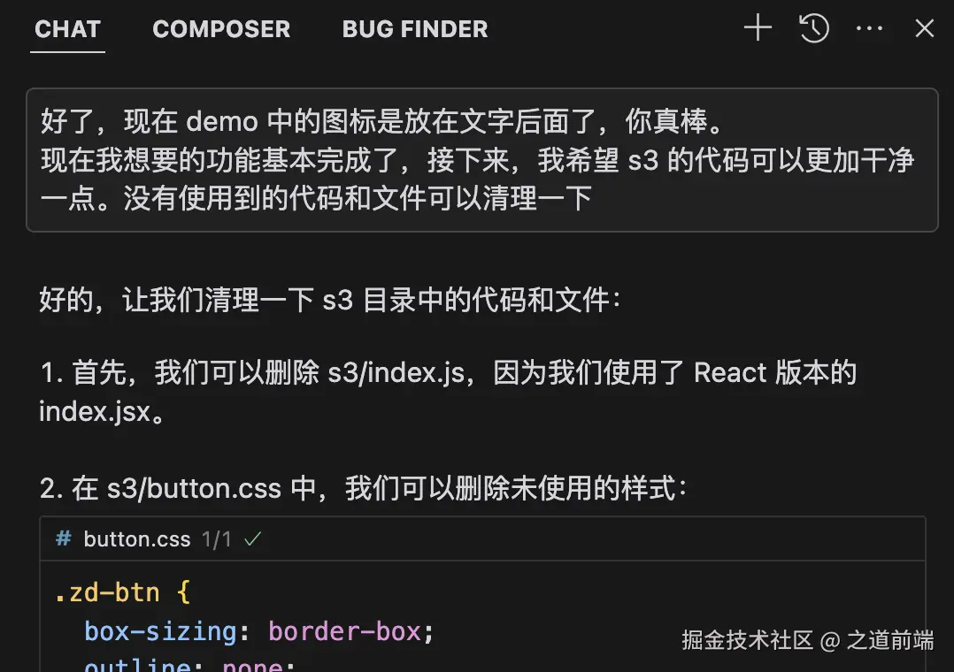Switch to the CHAT tab
This screenshot has width=954, height=672.
pyautogui.click(x=67, y=29)
